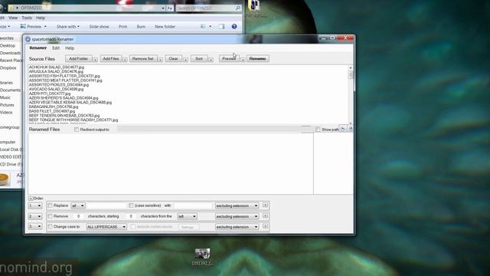Open order number 3 dropdown
490x276 pixels.
tap(35, 226)
